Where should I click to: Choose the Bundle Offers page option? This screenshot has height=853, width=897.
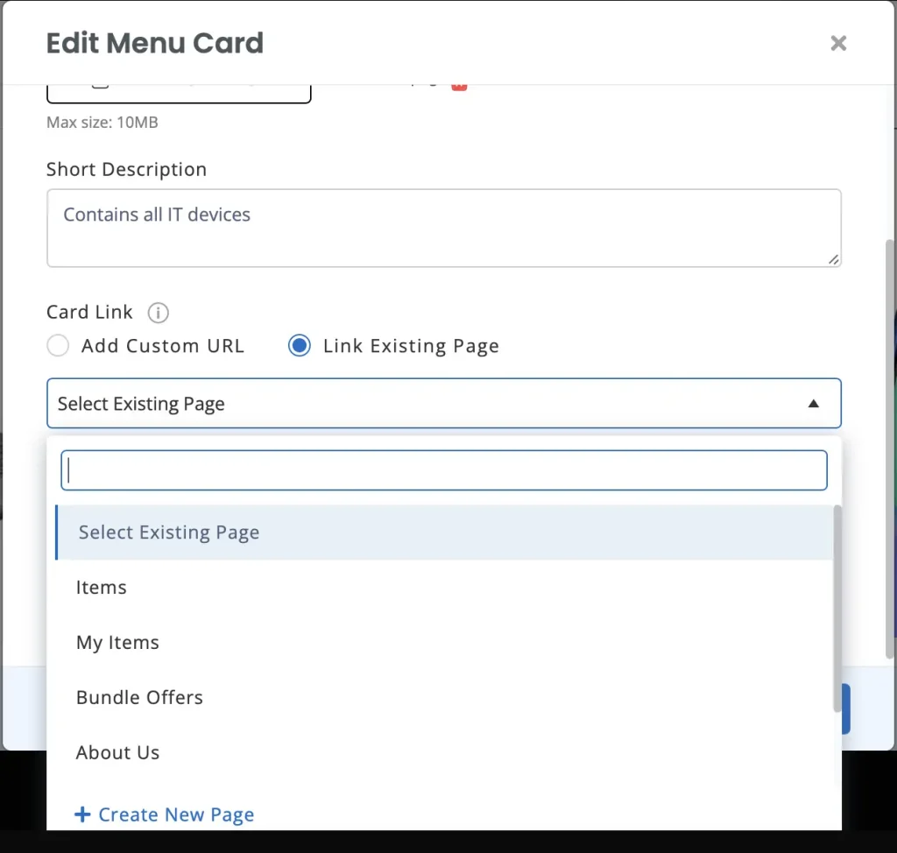tap(444, 697)
